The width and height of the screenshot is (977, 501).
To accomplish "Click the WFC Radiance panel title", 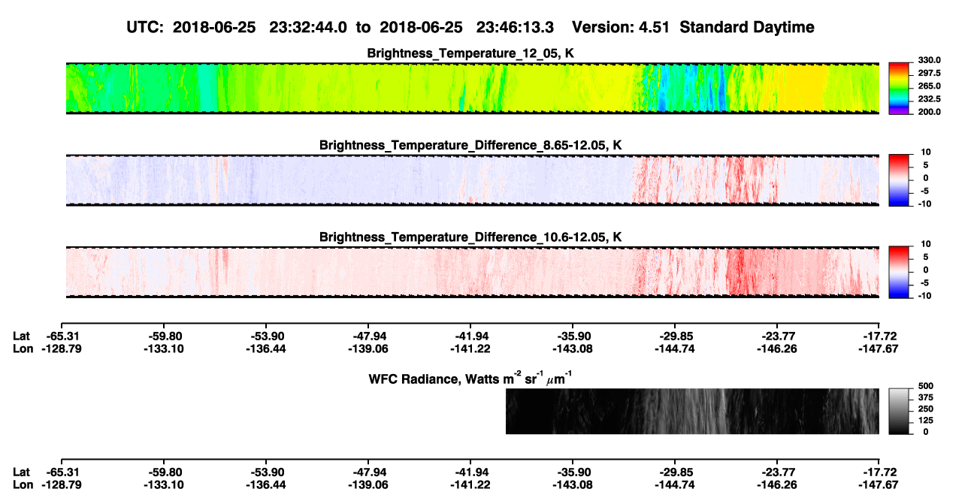I will pyautogui.click(x=472, y=378).
